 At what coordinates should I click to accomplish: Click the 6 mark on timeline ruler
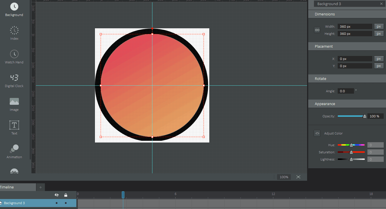coord(176,194)
